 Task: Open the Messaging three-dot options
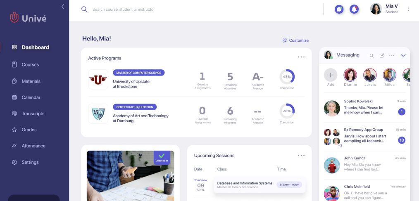pos(392,56)
